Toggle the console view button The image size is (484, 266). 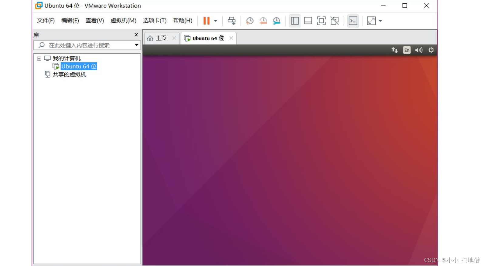(353, 21)
